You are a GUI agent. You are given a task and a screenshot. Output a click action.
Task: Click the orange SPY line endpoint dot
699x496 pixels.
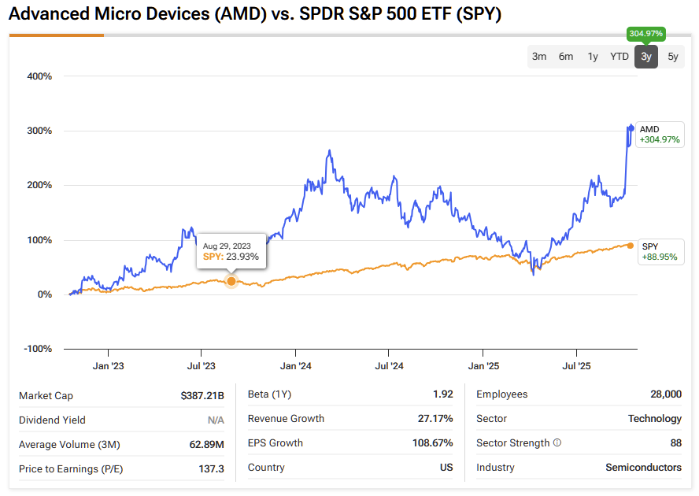pos(631,246)
